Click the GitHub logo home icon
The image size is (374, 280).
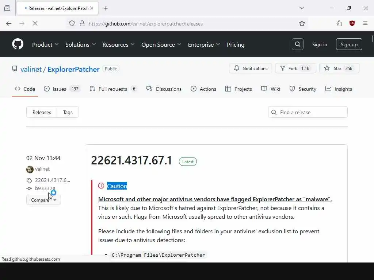[x=18, y=44]
